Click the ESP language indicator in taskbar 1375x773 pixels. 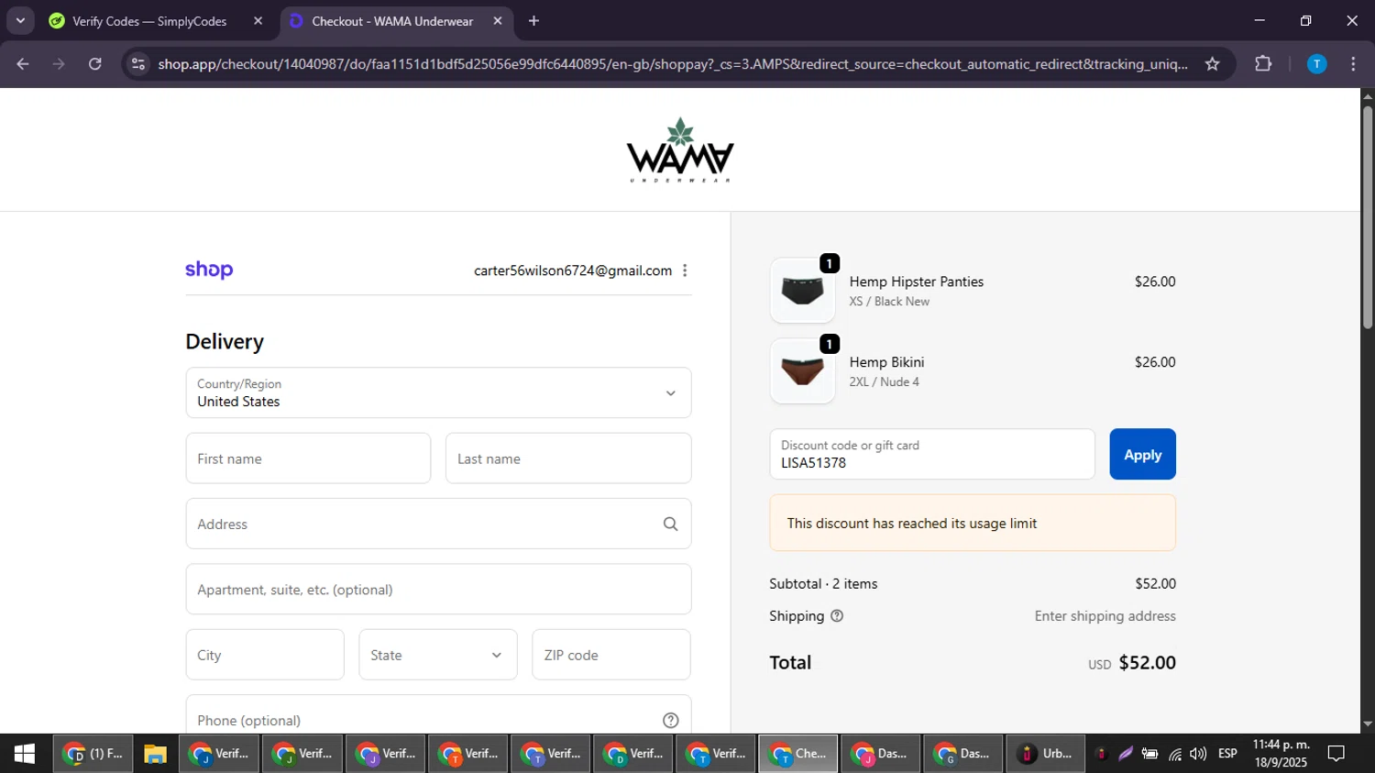coord(1227,754)
